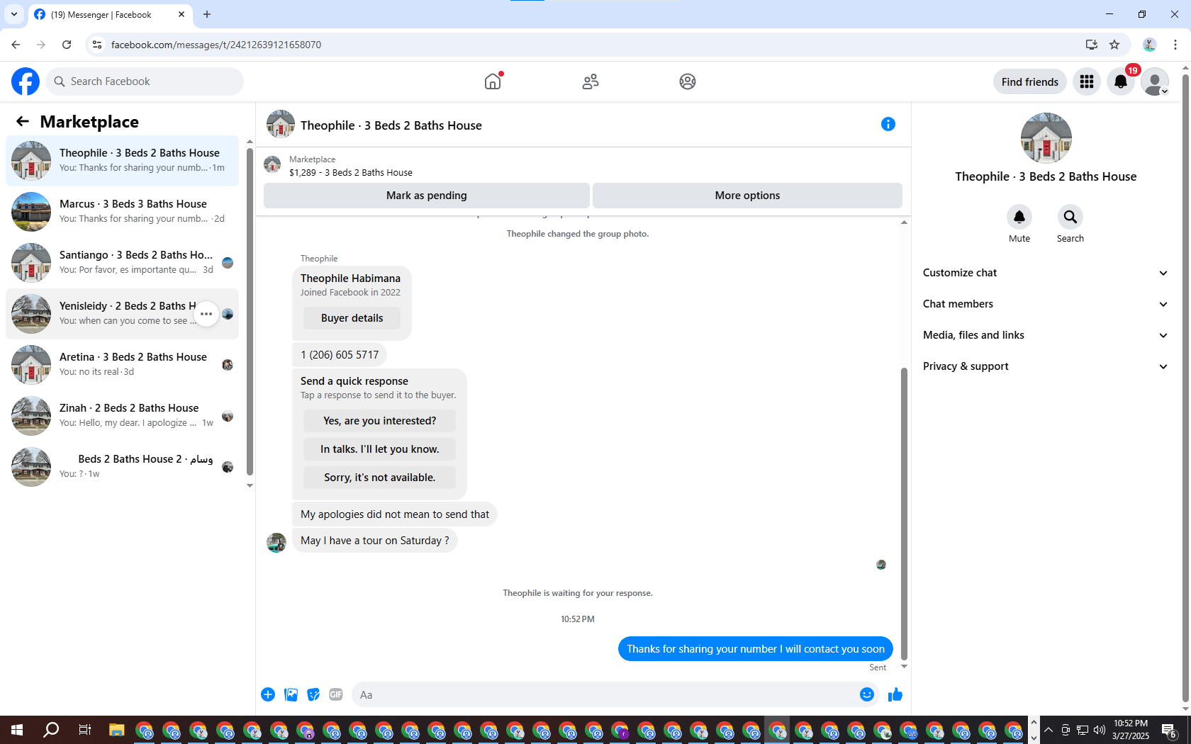Image resolution: width=1191 pixels, height=744 pixels.
Task: Open Santiango 3 Beds 2 Baths chat
Action: 123,263
